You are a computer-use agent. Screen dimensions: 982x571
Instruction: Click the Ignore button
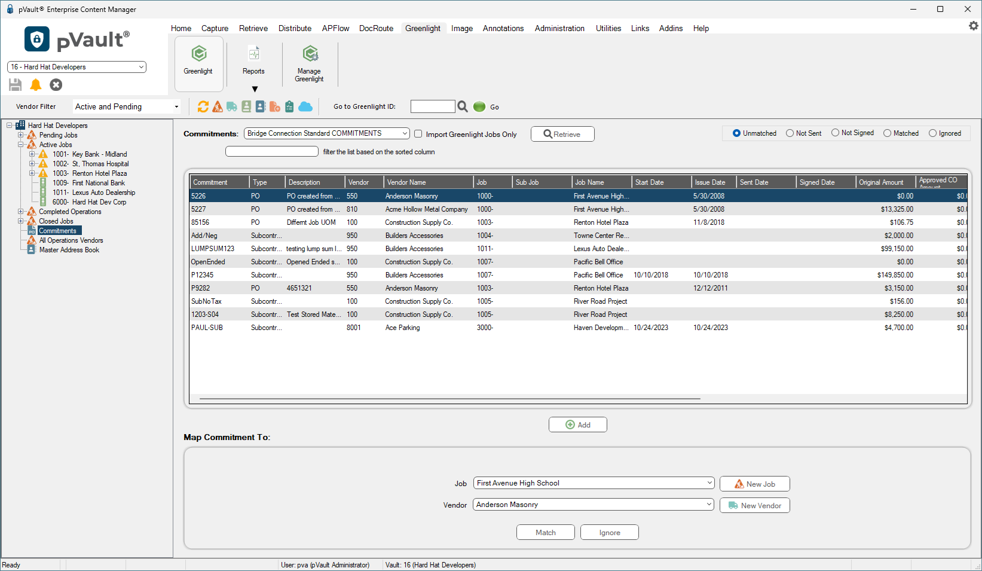pyautogui.click(x=610, y=532)
